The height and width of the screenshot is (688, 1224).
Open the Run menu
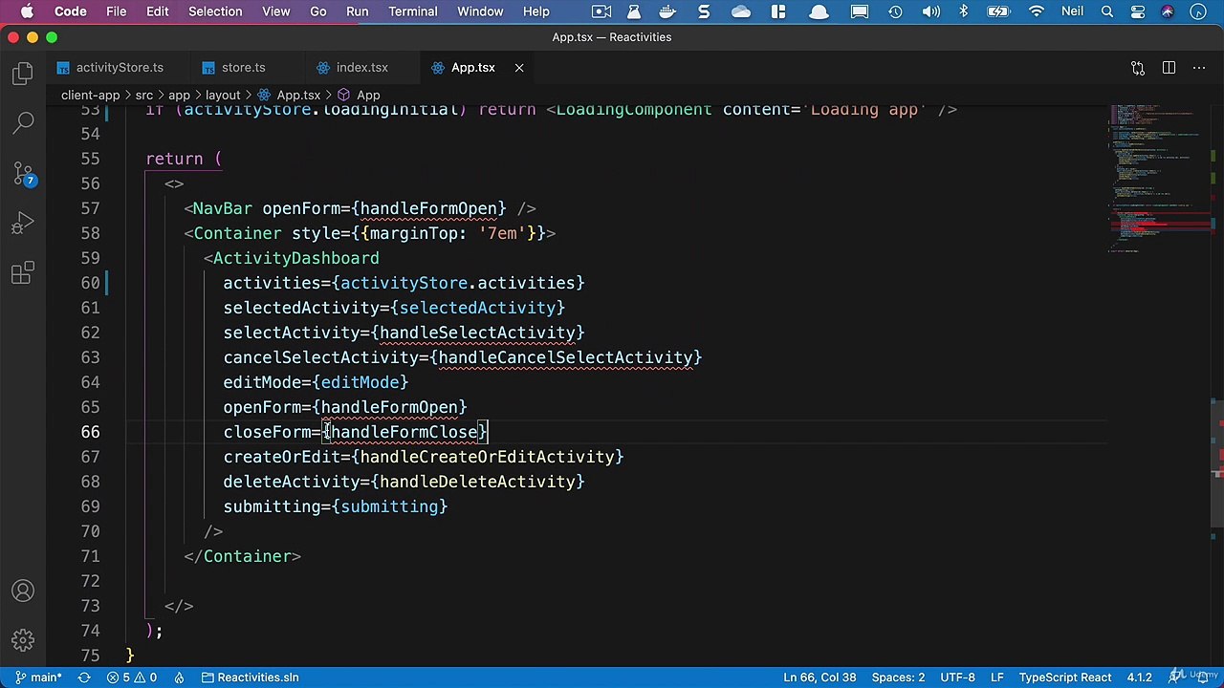click(x=357, y=11)
